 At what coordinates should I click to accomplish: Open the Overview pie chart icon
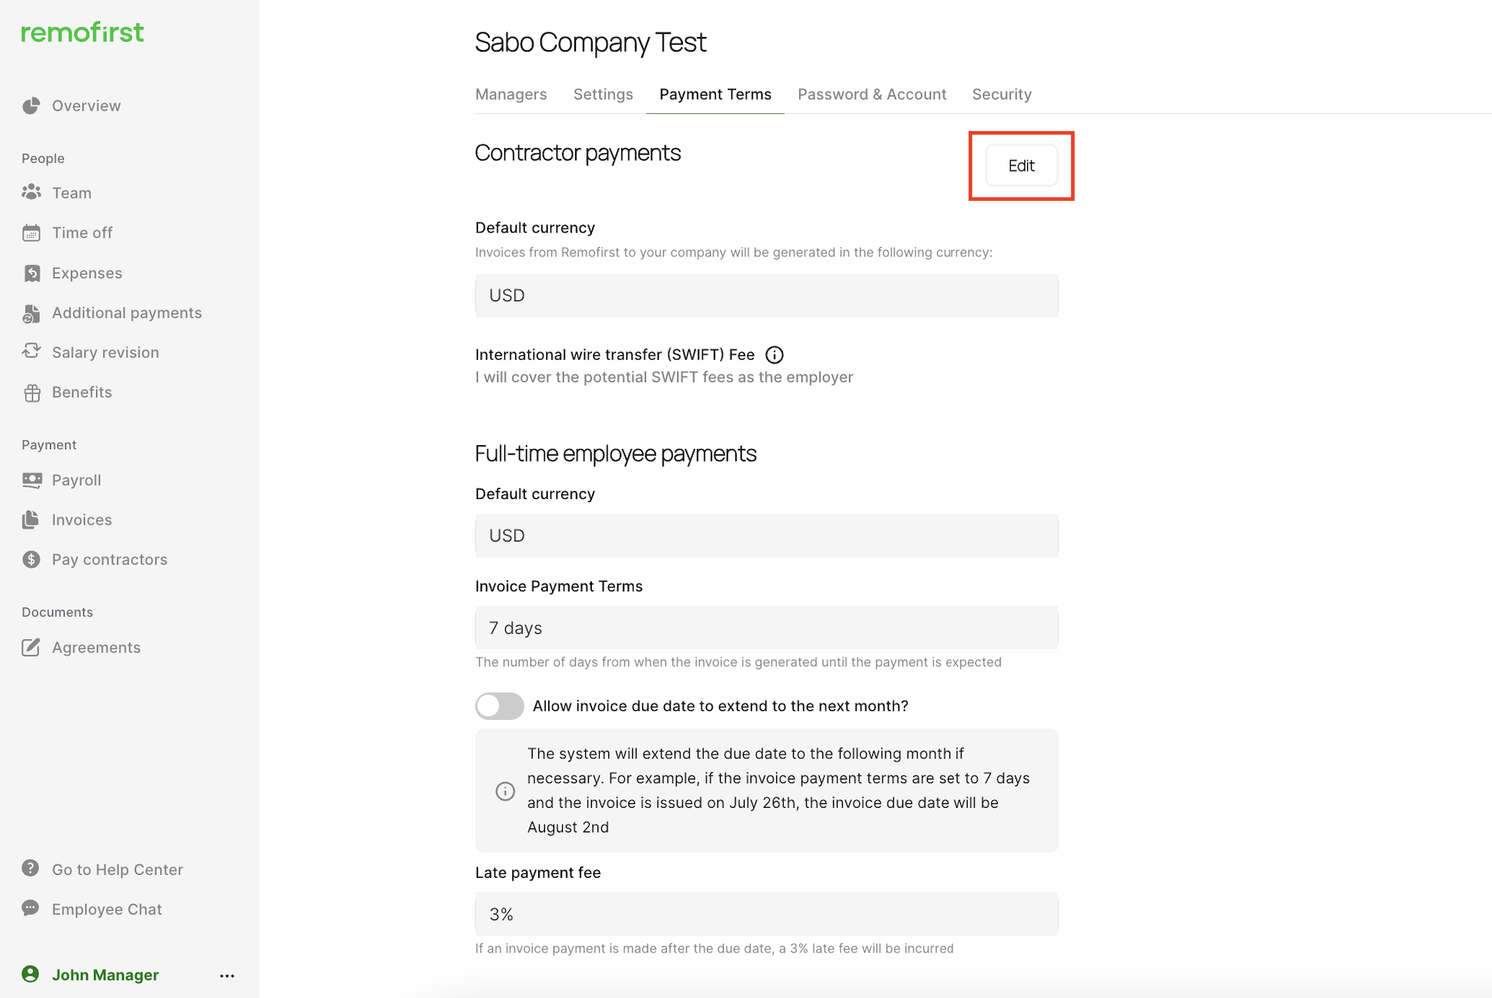click(31, 105)
